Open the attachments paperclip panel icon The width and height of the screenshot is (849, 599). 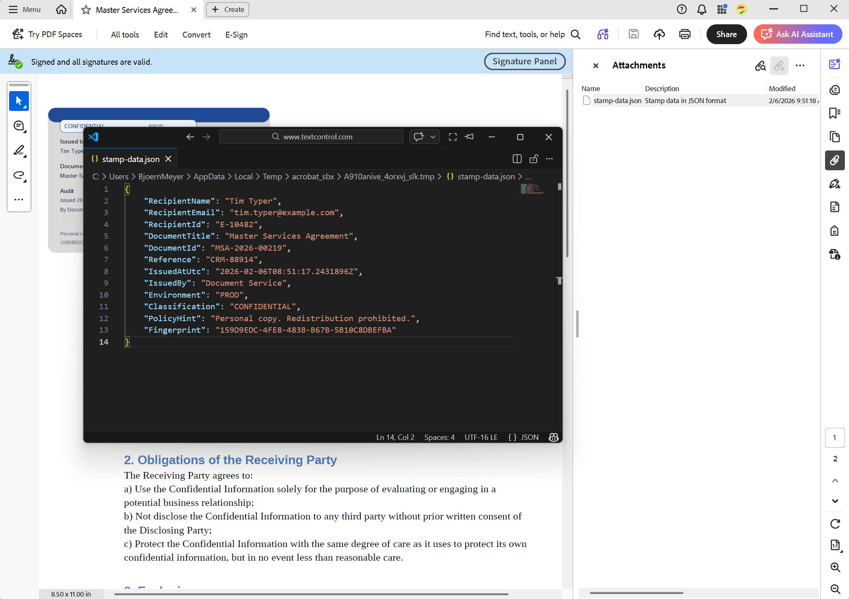click(x=835, y=160)
